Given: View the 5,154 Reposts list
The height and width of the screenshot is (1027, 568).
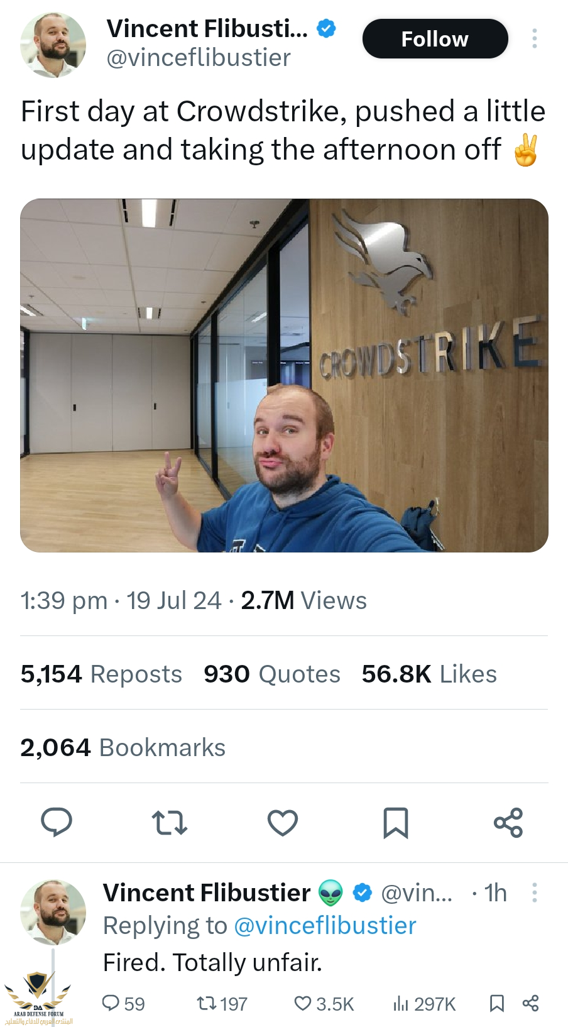Looking at the screenshot, I should tap(101, 674).
